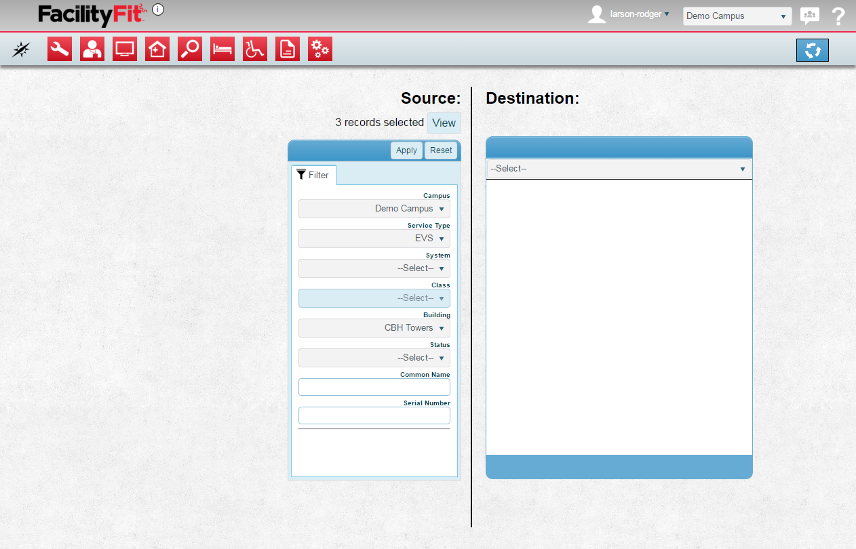
Task: Switch to the Filter tab
Action: click(x=313, y=175)
